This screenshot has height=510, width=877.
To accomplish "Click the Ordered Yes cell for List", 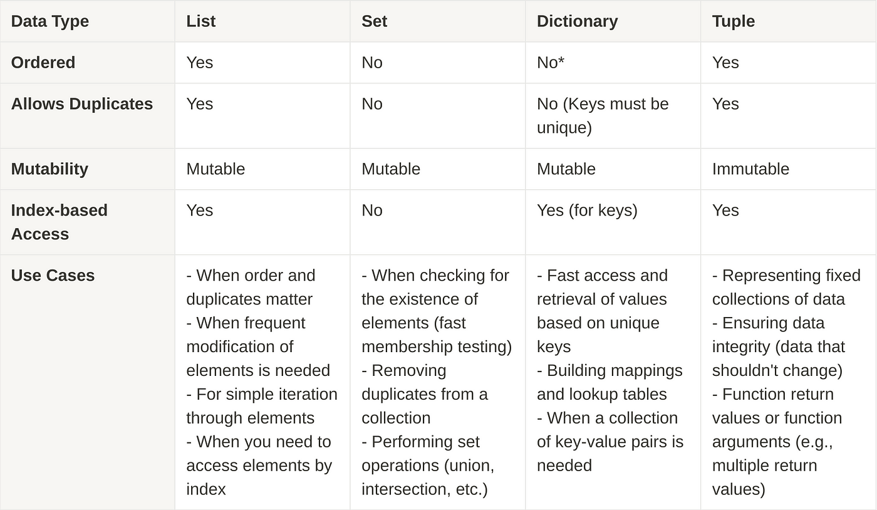I will [x=262, y=63].
